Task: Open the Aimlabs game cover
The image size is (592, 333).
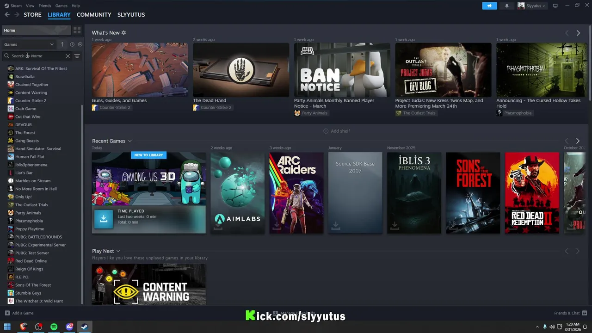Action: pyautogui.click(x=237, y=193)
